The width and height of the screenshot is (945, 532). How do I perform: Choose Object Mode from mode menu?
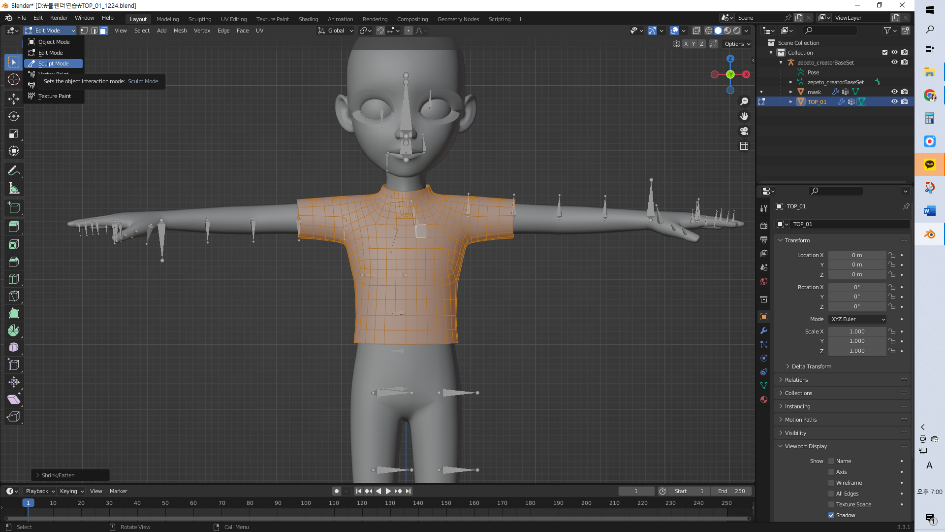tap(53, 42)
